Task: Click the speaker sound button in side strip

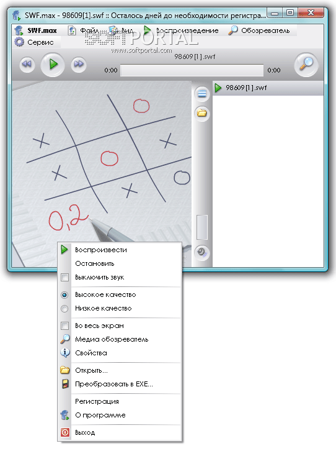Action: click(202, 253)
